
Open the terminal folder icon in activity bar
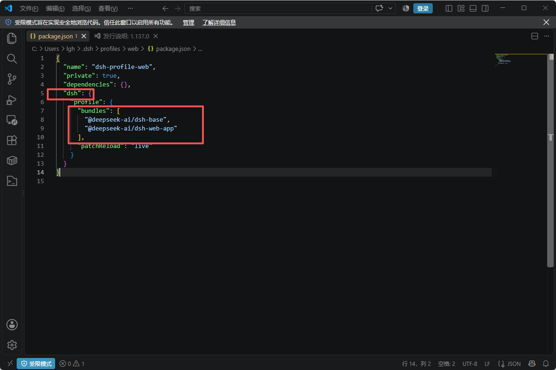click(12, 181)
